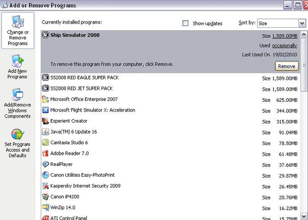Click the 344.00MB size value

(x=287, y=111)
